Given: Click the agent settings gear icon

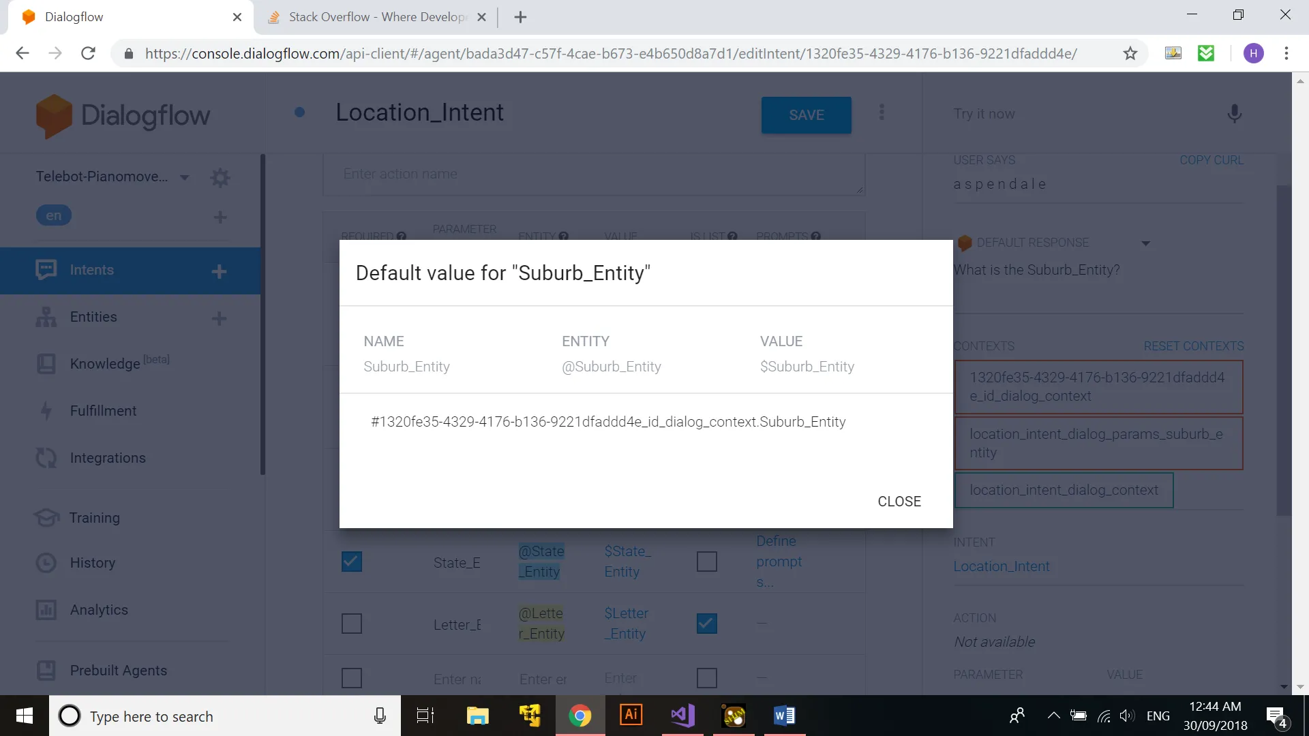Looking at the screenshot, I should [220, 178].
